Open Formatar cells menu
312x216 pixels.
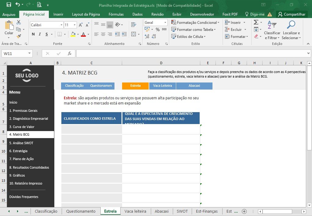point(236,36)
